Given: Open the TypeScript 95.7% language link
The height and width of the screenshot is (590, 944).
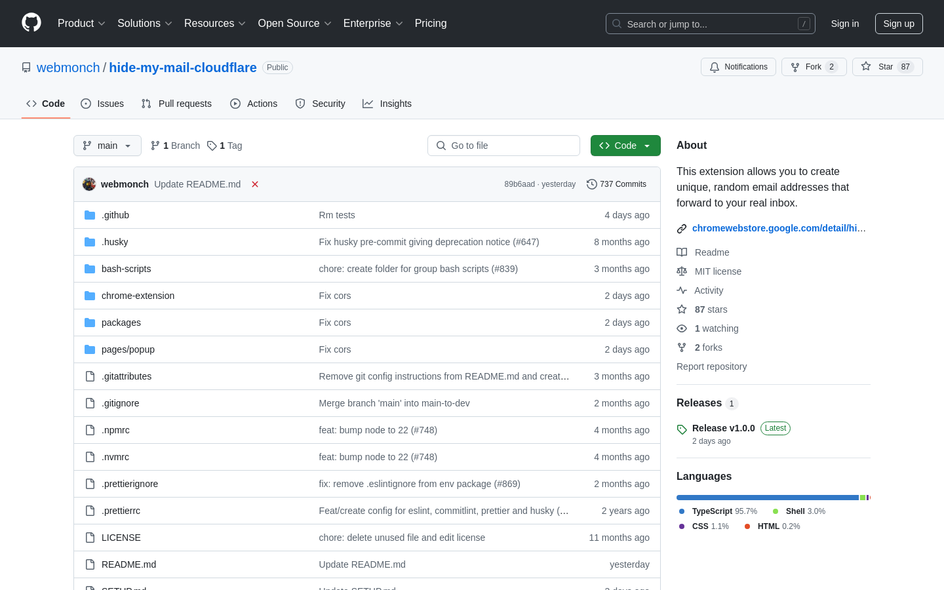Looking at the screenshot, I should 718,511.
